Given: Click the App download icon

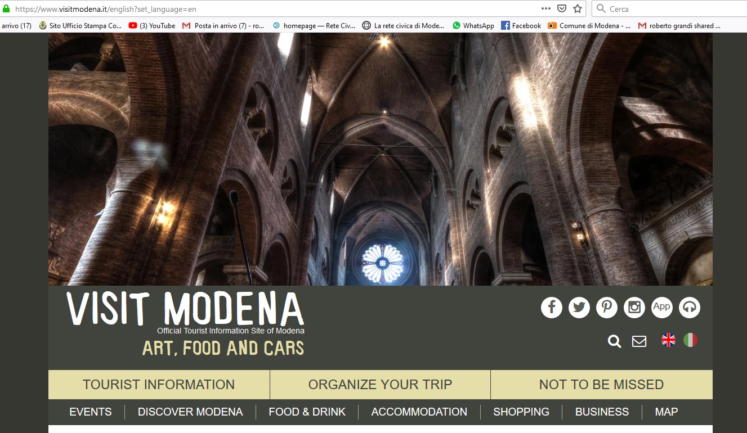Looking at the screenshot, I should pos(662,308).
